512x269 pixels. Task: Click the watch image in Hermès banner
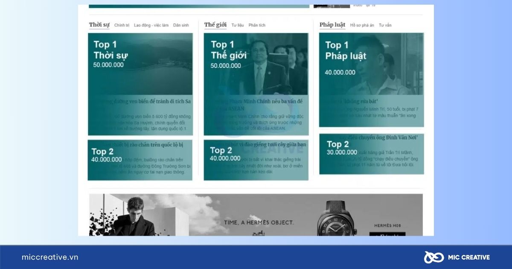[337, 219]
